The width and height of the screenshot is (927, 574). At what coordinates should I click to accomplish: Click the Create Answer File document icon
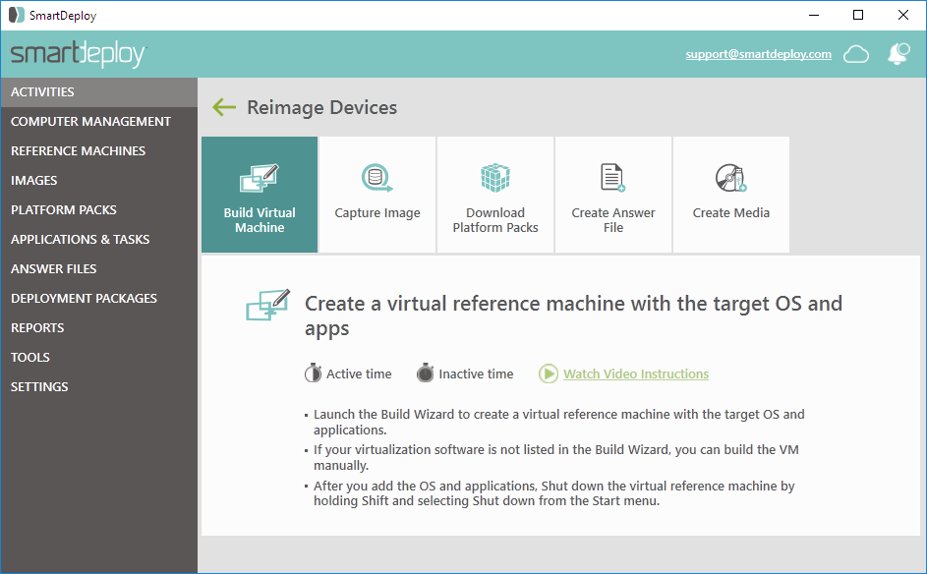coord(613,178)
